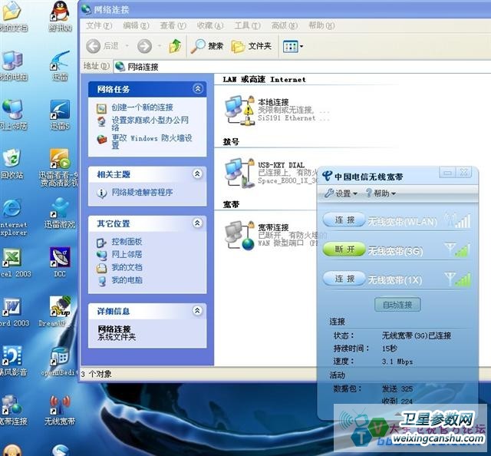
Task: Open the 宽带连接 desktop shortcut
Action: (x=12, y=410)
